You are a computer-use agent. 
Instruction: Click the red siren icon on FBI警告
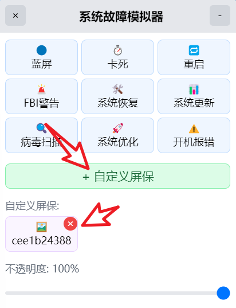click(x=41, y=89)
